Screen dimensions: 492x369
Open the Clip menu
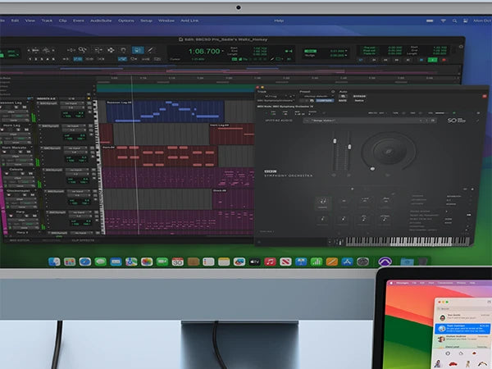pyautogui.click(x=63, y=20)
